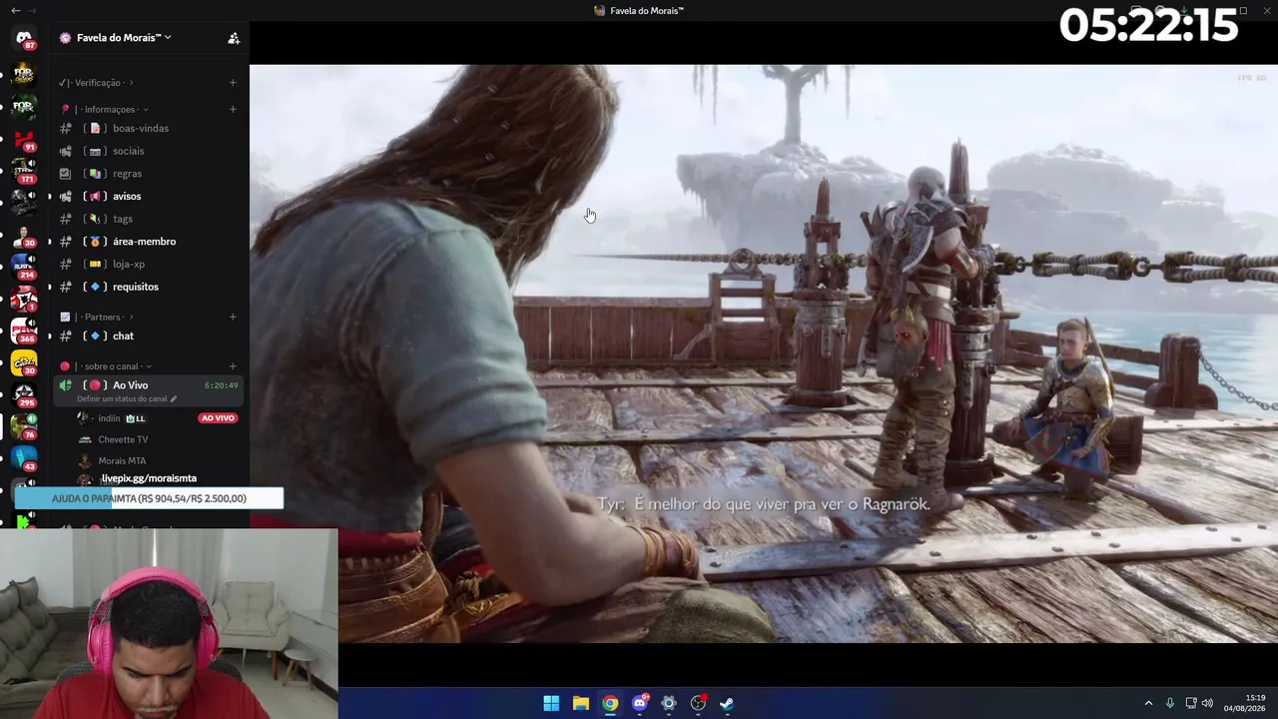This screenshot has height=719, width=1278.
Task: Open the Windows Start menu
Action: pyautogui.click(x=551, y=703)
